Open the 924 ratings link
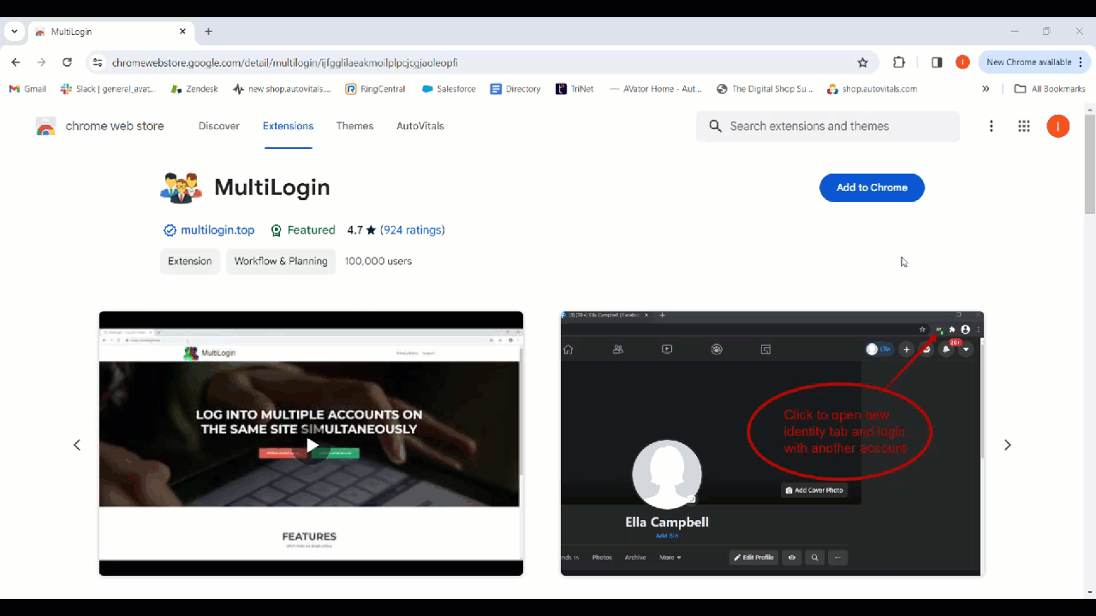1096x616 pixels. 413,230
